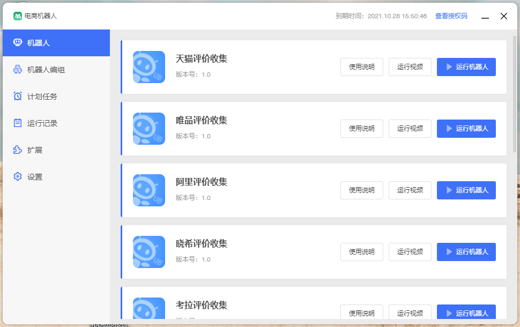Select the 阿里评价收集 title text
The height and width of the screenshot is (327, 520).
[x=202, y=182]
